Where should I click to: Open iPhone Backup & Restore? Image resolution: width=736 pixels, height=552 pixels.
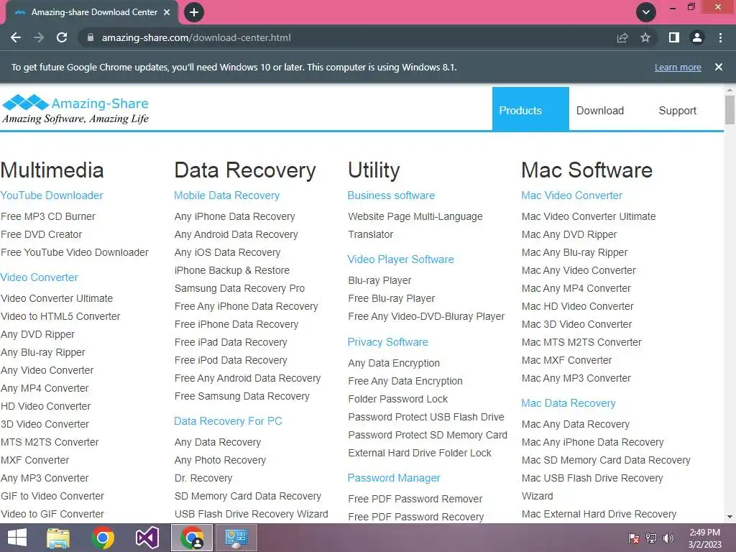coord(232,270)
